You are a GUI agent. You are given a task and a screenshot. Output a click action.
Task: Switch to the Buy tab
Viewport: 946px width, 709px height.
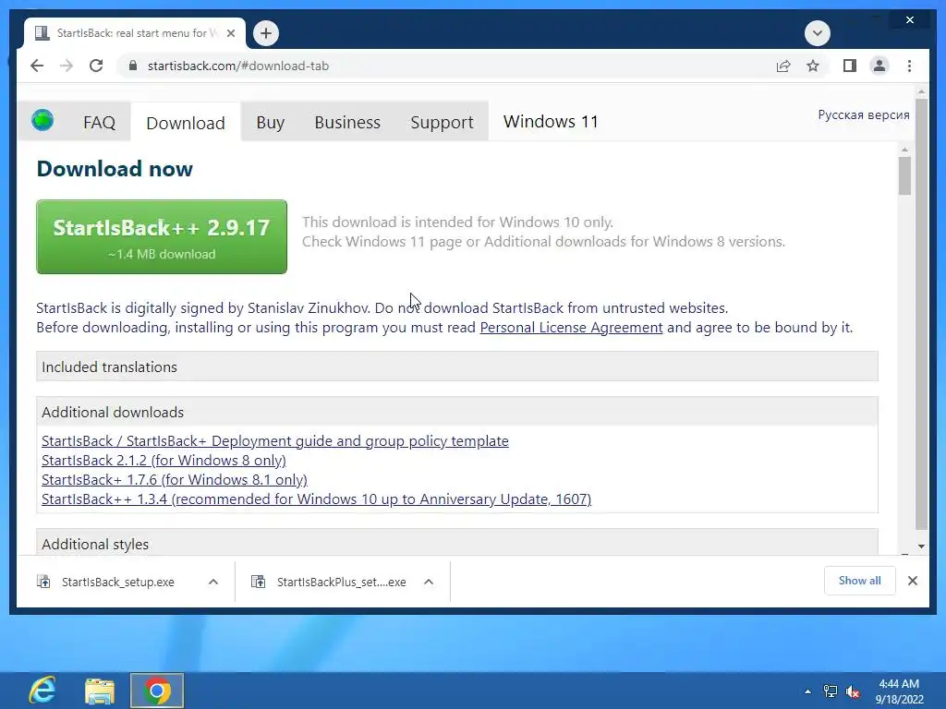(271, 123)
